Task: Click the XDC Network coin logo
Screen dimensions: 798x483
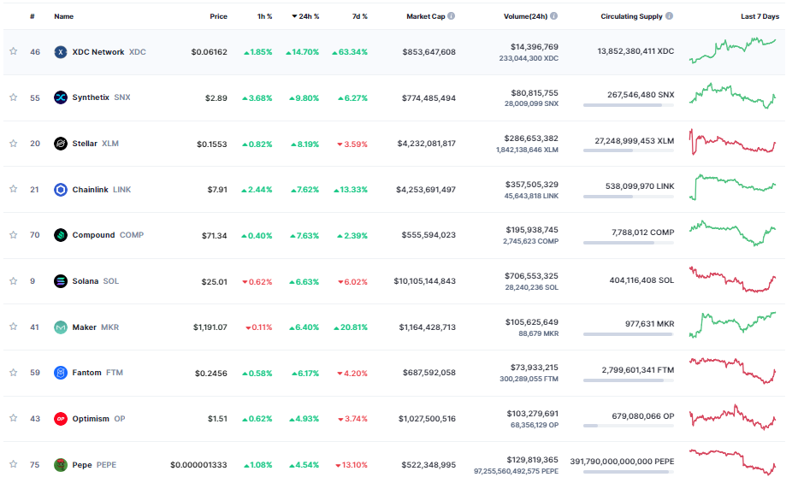Action: pos(61,52)
